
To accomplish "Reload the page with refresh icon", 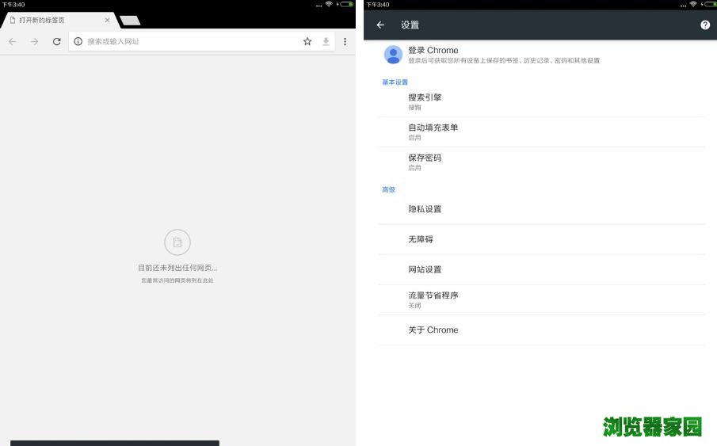I will click(x=56, y=41).
